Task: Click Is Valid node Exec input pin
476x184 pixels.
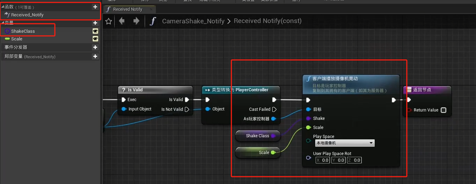Action: click(123, 100)
